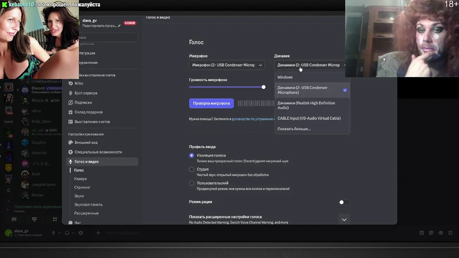Click the camera icon in the voice panel
Screen dimensions: 459x258
coord(14,219)
